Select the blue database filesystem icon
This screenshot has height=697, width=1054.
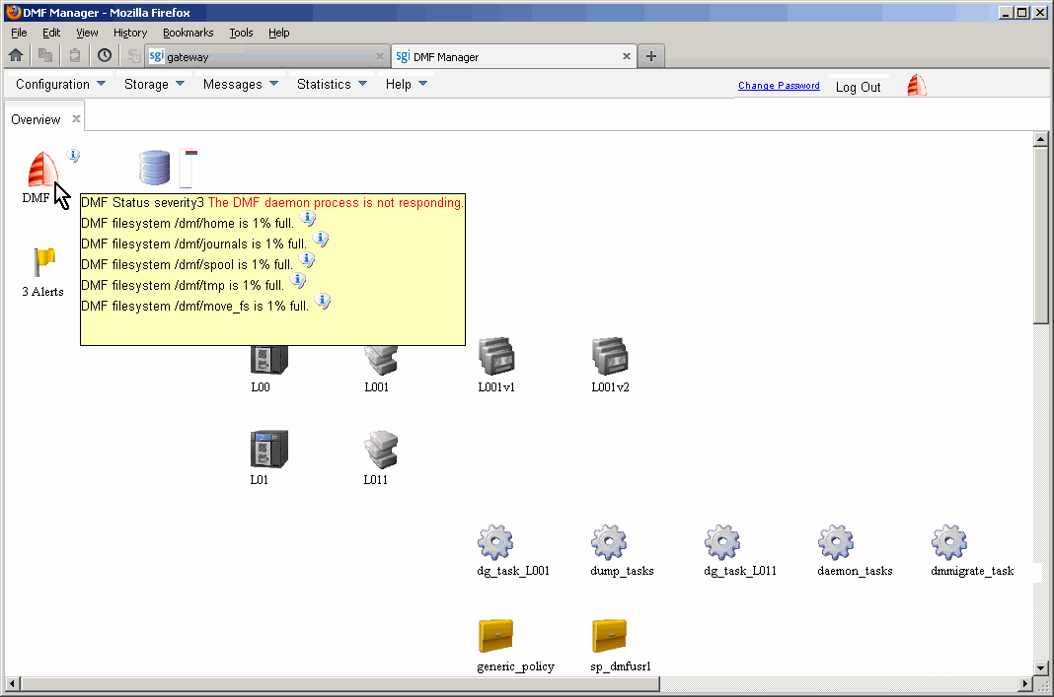tap(154, 168)
